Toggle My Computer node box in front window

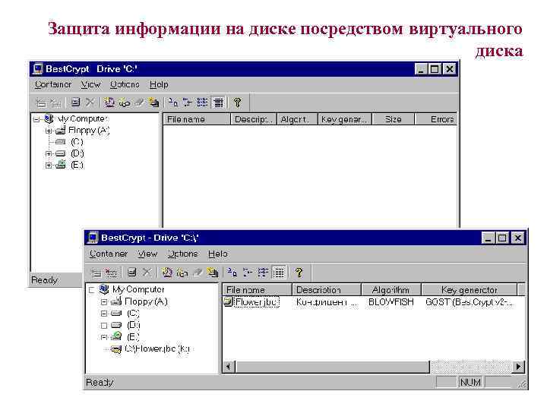92,290
